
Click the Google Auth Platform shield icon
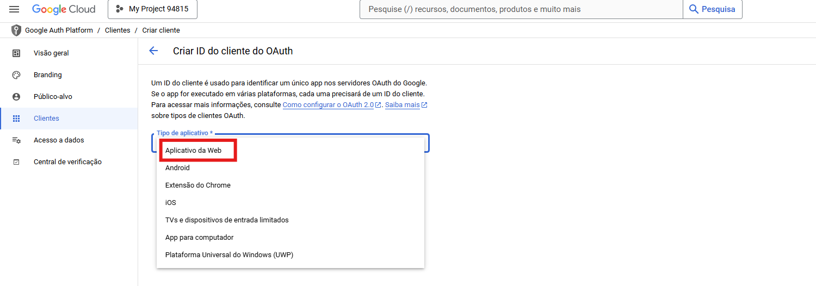[16, 30]
